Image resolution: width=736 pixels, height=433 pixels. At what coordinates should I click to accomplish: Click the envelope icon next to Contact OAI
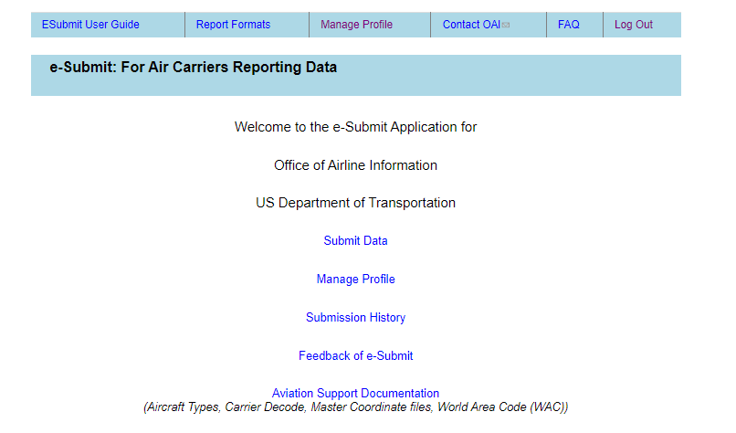pos(506,26)
